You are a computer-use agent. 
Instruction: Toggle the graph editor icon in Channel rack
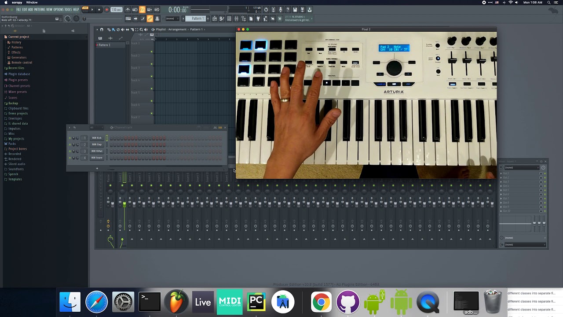pos(215,128)
